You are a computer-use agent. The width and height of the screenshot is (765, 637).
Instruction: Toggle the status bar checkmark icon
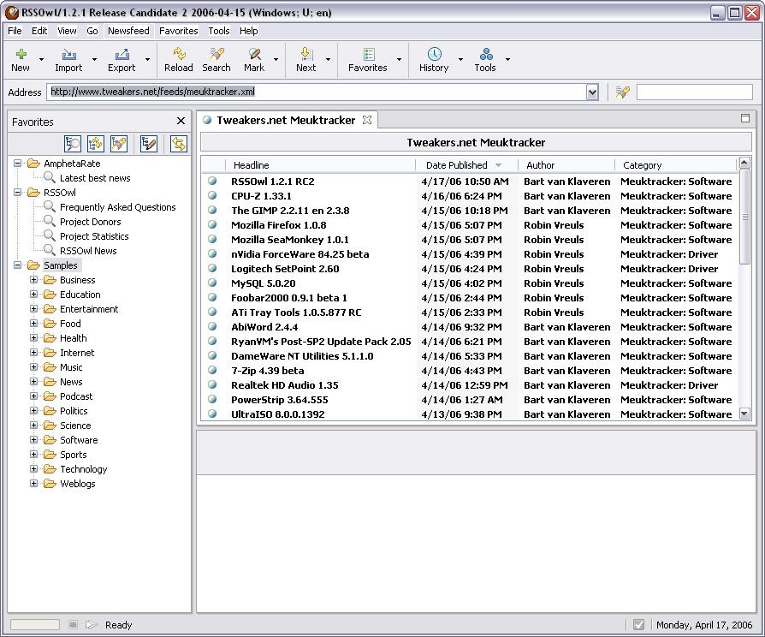pos(638,625)
